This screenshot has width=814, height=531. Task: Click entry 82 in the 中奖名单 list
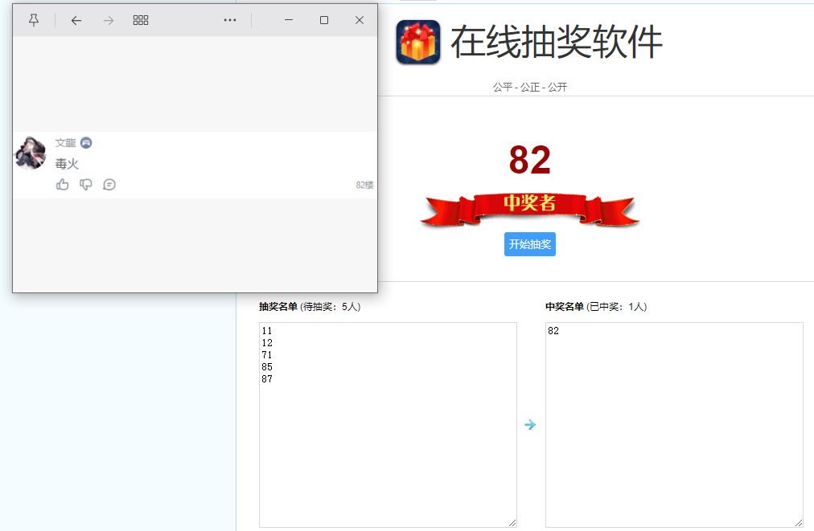pyautogui.click(x=553, y=331)
